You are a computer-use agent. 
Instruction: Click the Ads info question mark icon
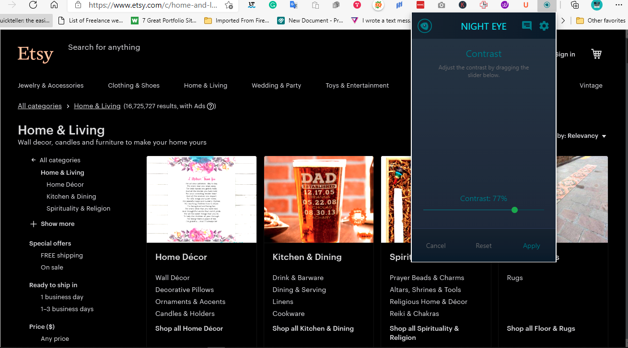[x=210, y=106]
